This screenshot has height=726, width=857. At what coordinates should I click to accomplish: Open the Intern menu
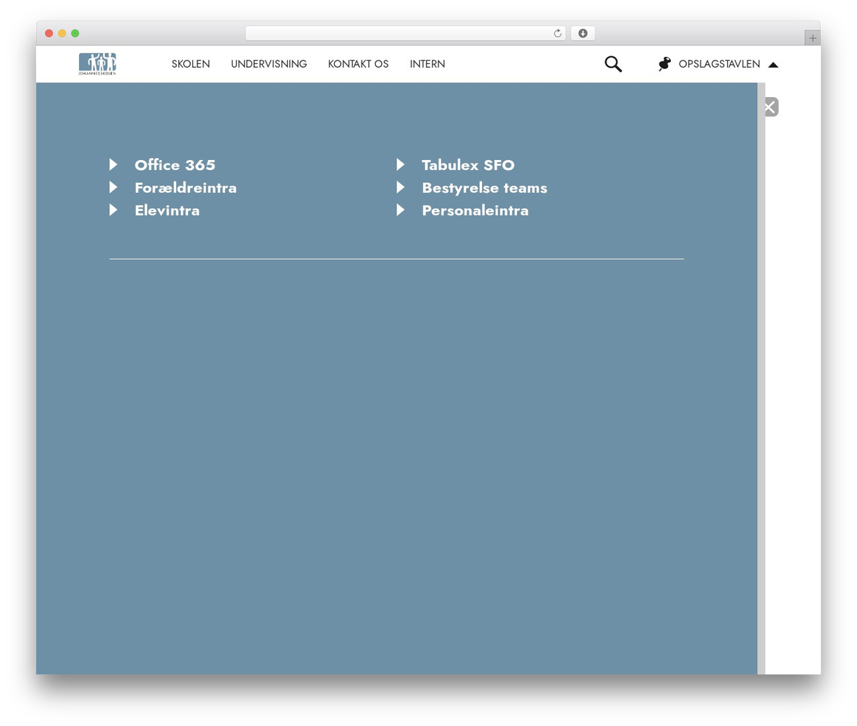[427, 64]
